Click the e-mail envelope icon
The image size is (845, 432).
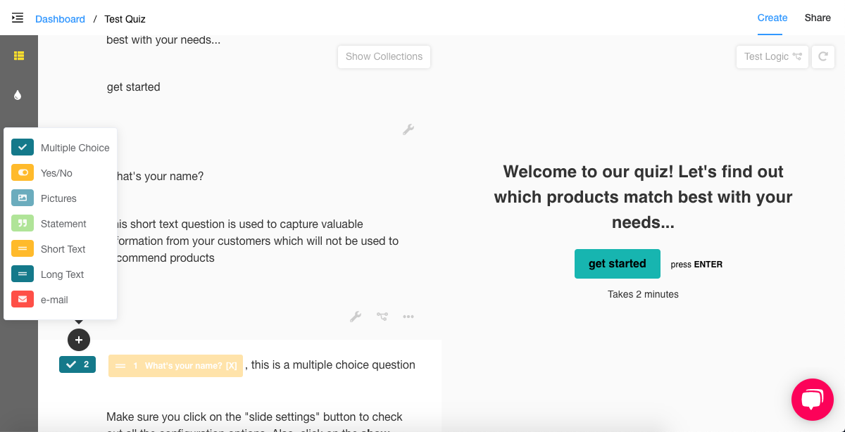pos(23,299)
